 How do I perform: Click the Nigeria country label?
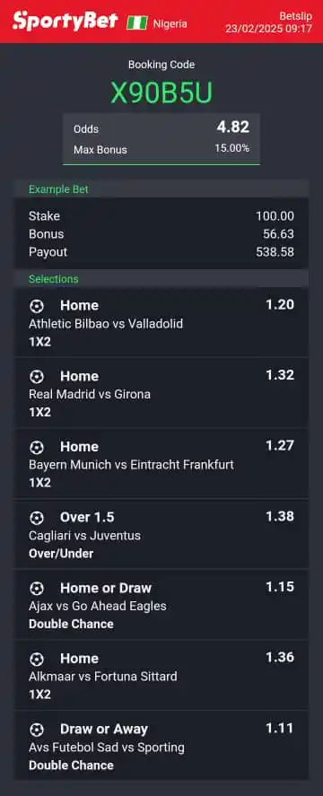coord(170,24)
